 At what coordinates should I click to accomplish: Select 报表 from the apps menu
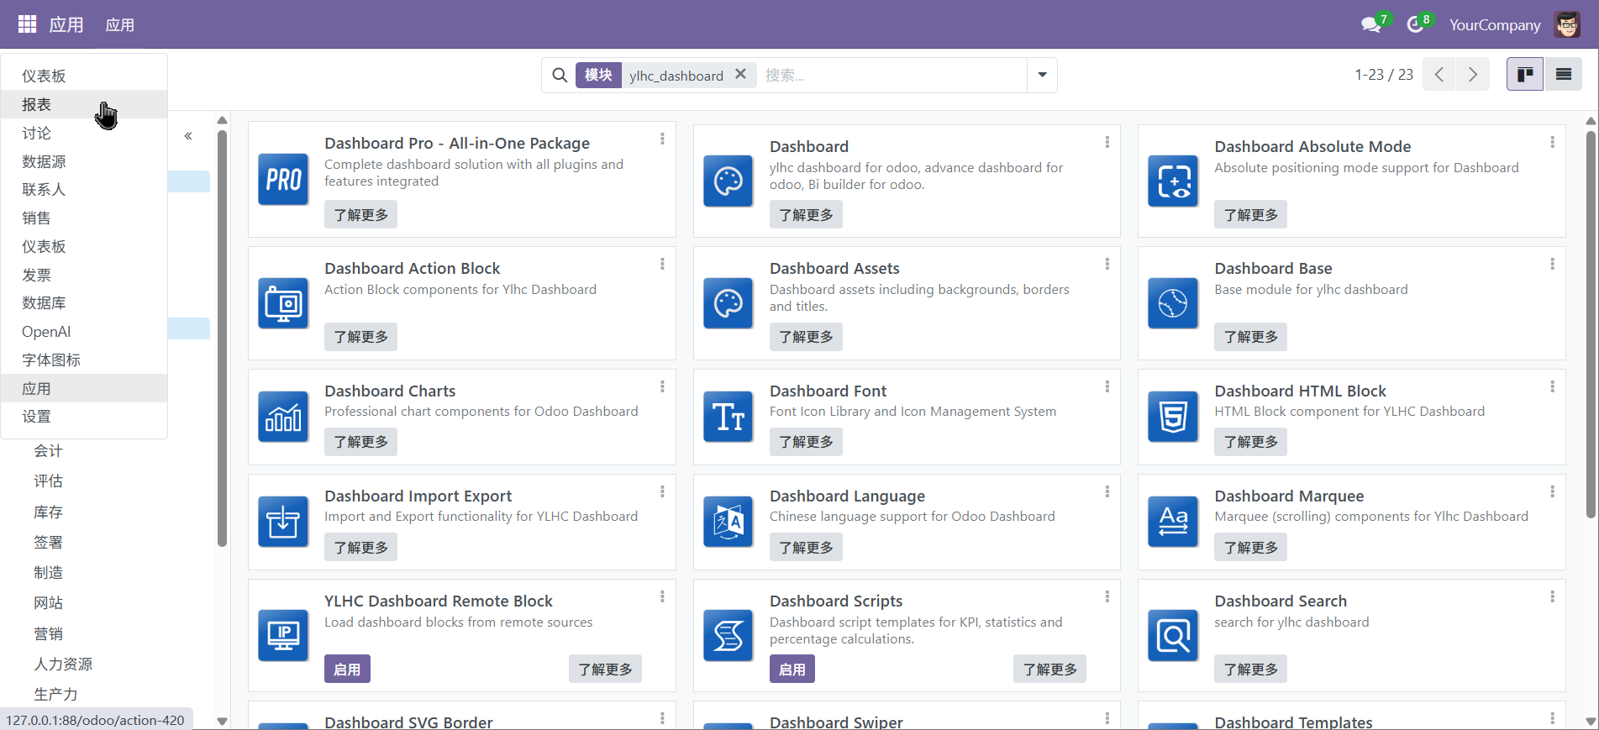[37, 104]
